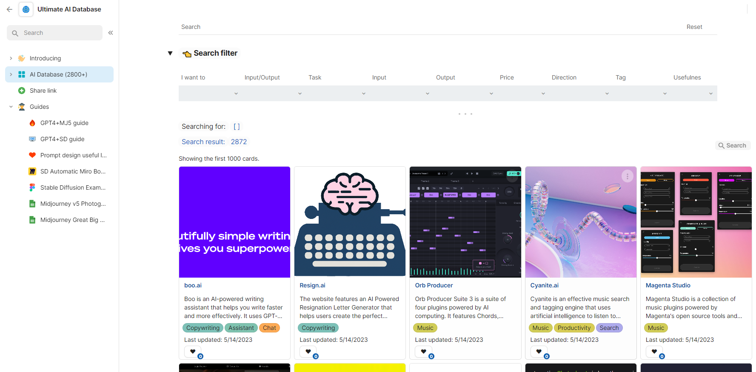Open Prompt design useful page
This screenshot has height=372, width=756.
point(73,155)
